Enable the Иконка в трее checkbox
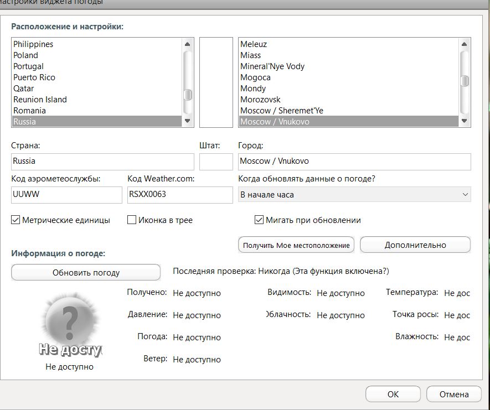 (x=132, y=220)
